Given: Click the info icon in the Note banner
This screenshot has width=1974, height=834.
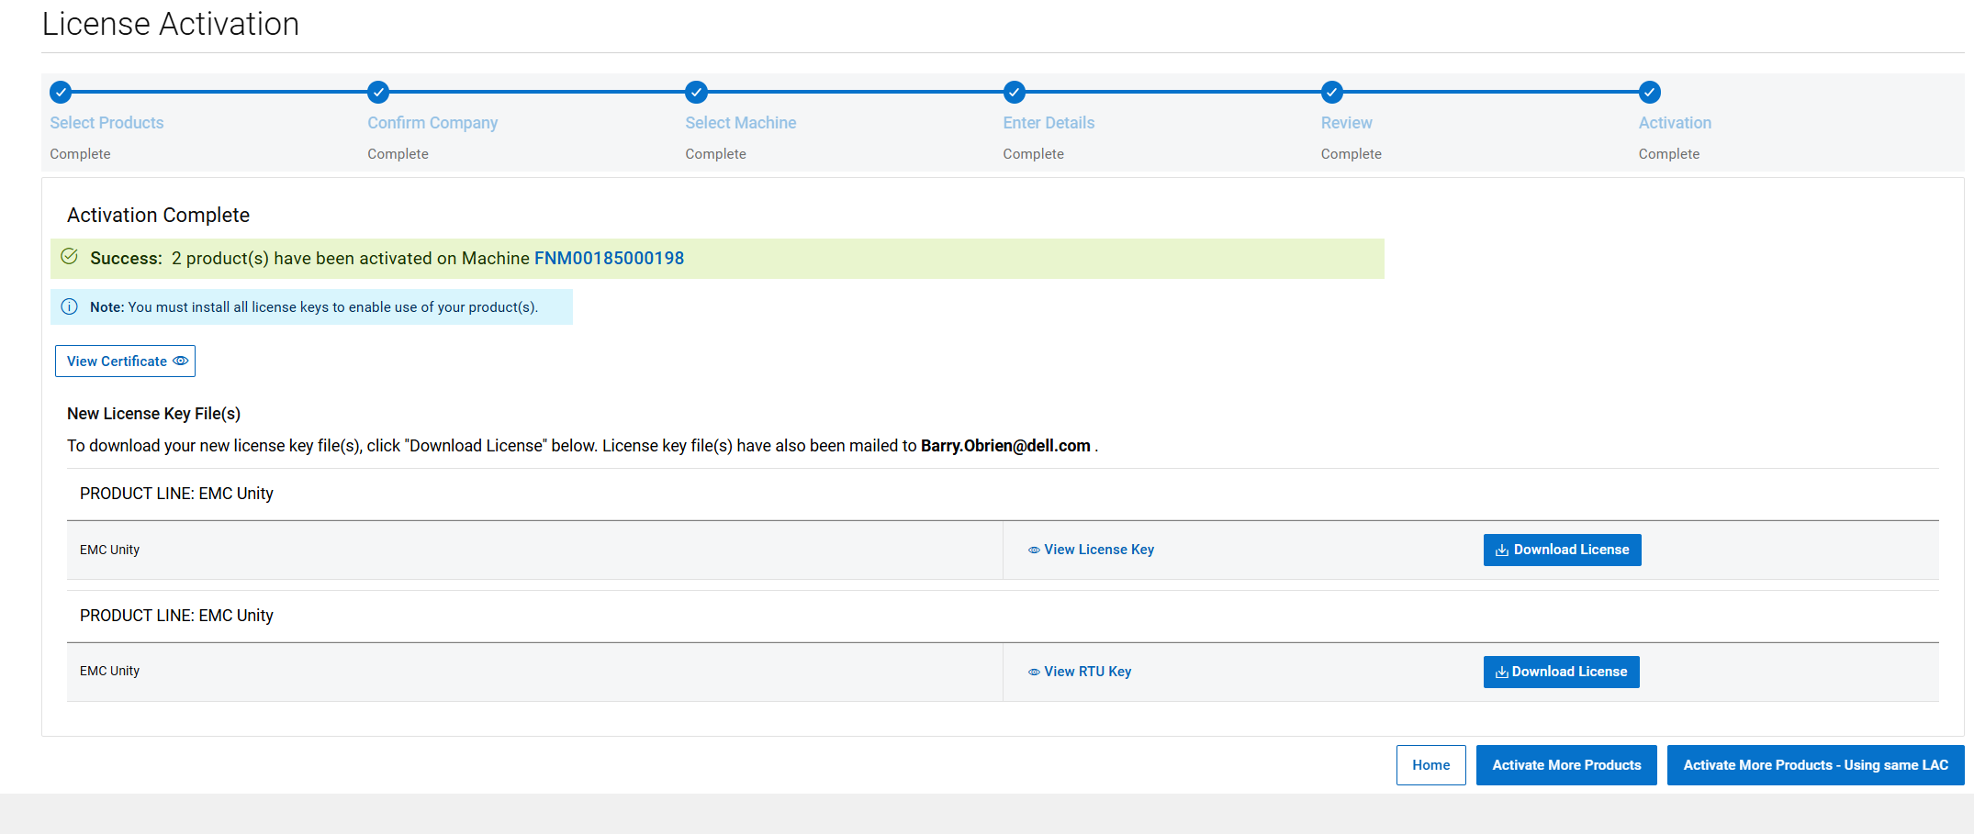Looking at the screenshot, I should (x=70, y=306).
